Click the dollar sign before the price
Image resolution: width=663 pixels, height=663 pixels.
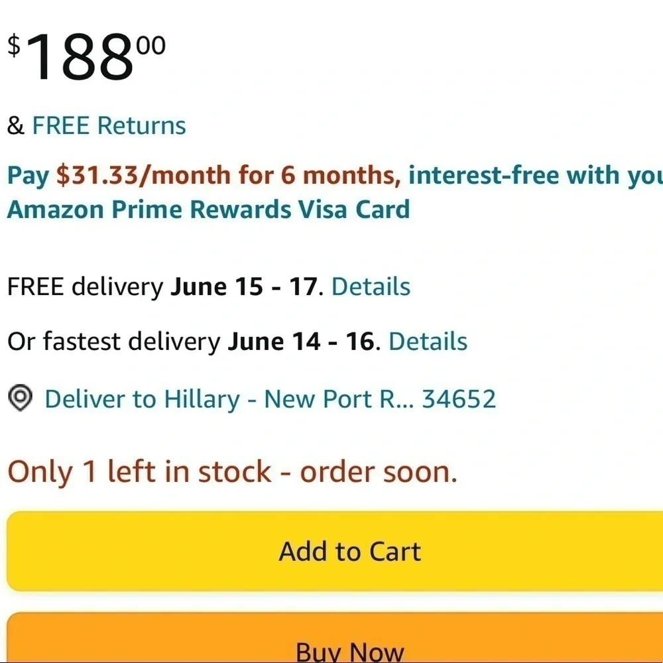[x=14, y=46]
